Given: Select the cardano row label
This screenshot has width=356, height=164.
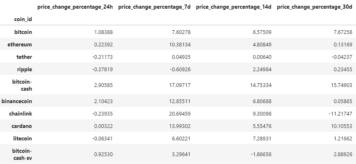Looking at the screenshot, I should pos(22,126).
